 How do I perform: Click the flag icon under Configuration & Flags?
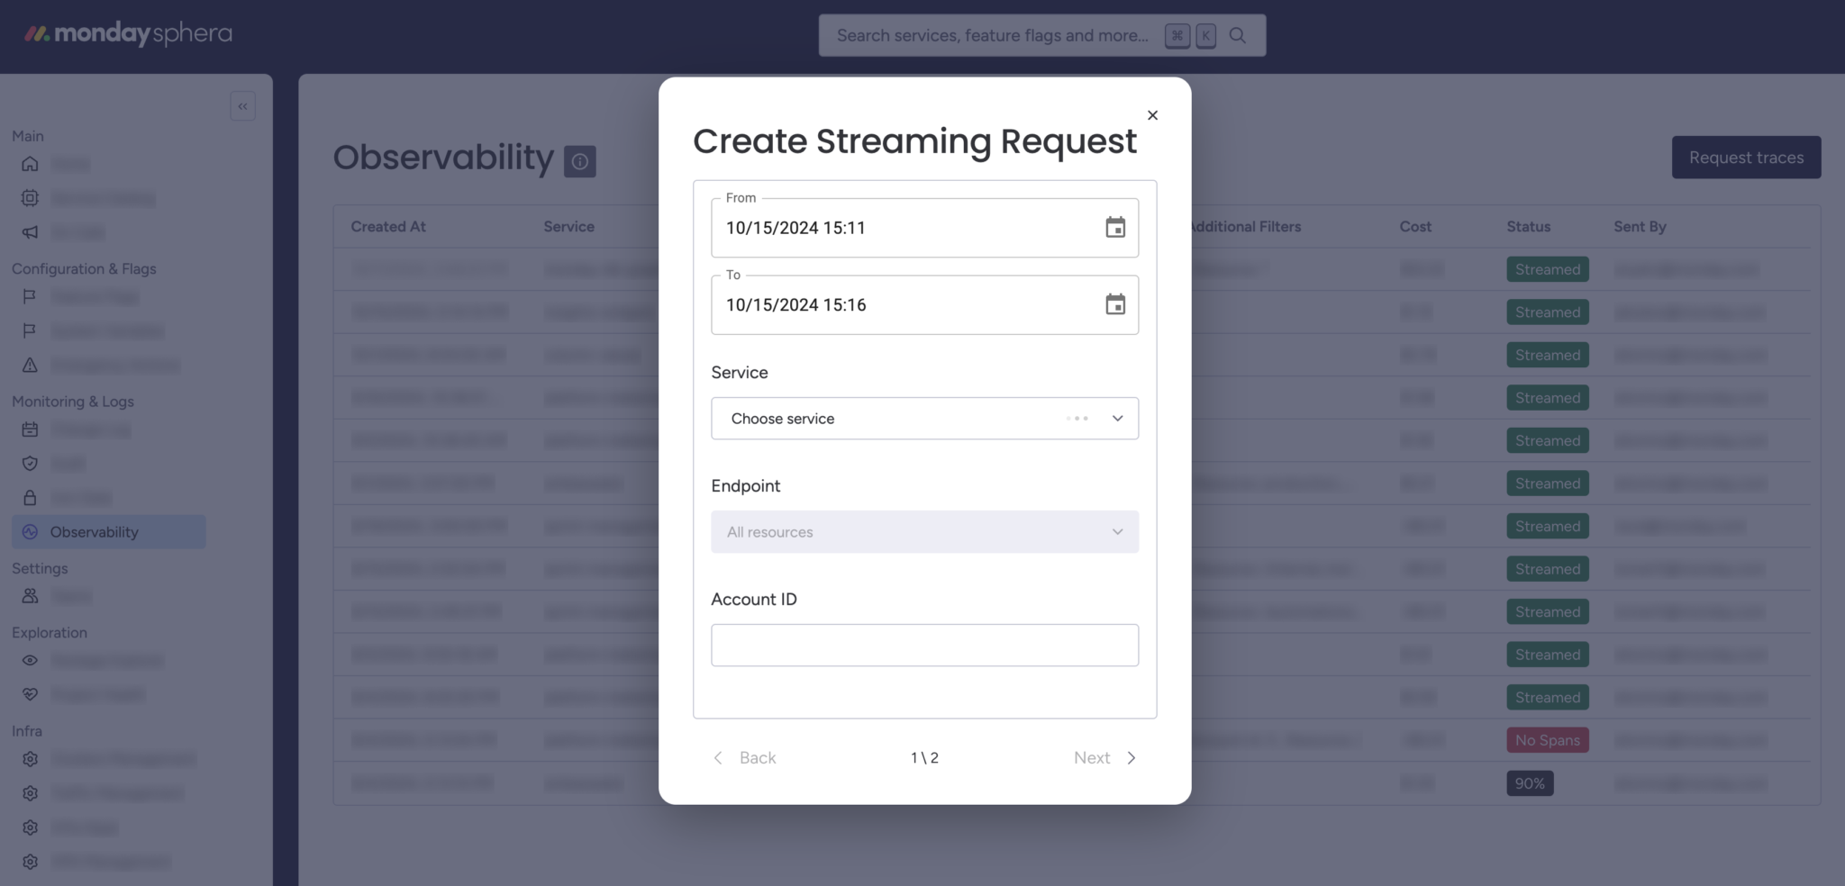[30, 296]
